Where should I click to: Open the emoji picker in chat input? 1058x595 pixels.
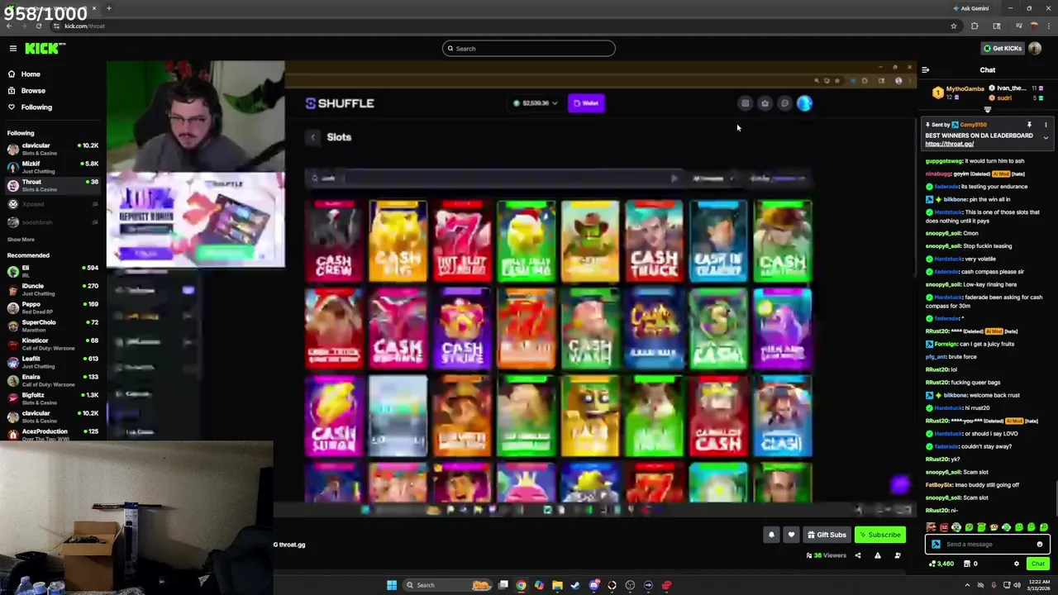coord(1040,544)
